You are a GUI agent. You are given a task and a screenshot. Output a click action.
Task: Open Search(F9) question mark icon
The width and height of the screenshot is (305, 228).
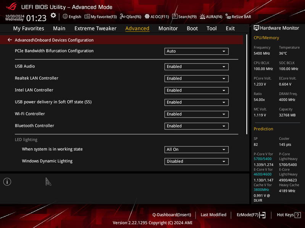pyautogui.click(x=175, y=16)
